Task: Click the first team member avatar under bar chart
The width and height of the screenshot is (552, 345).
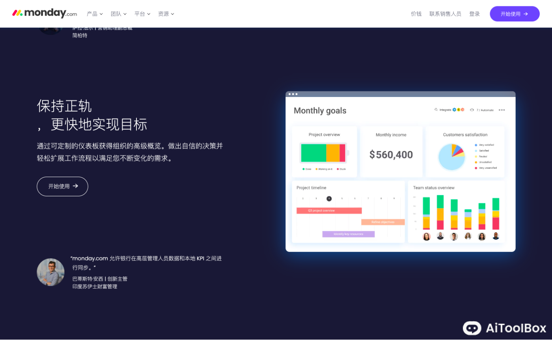Action: coord(427,236)
